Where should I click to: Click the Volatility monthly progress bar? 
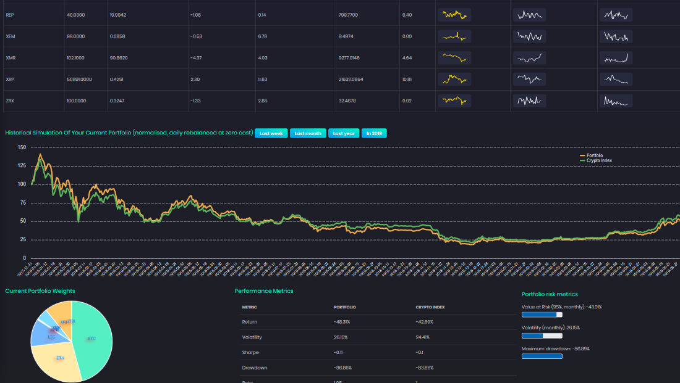(x=542, y=336)
